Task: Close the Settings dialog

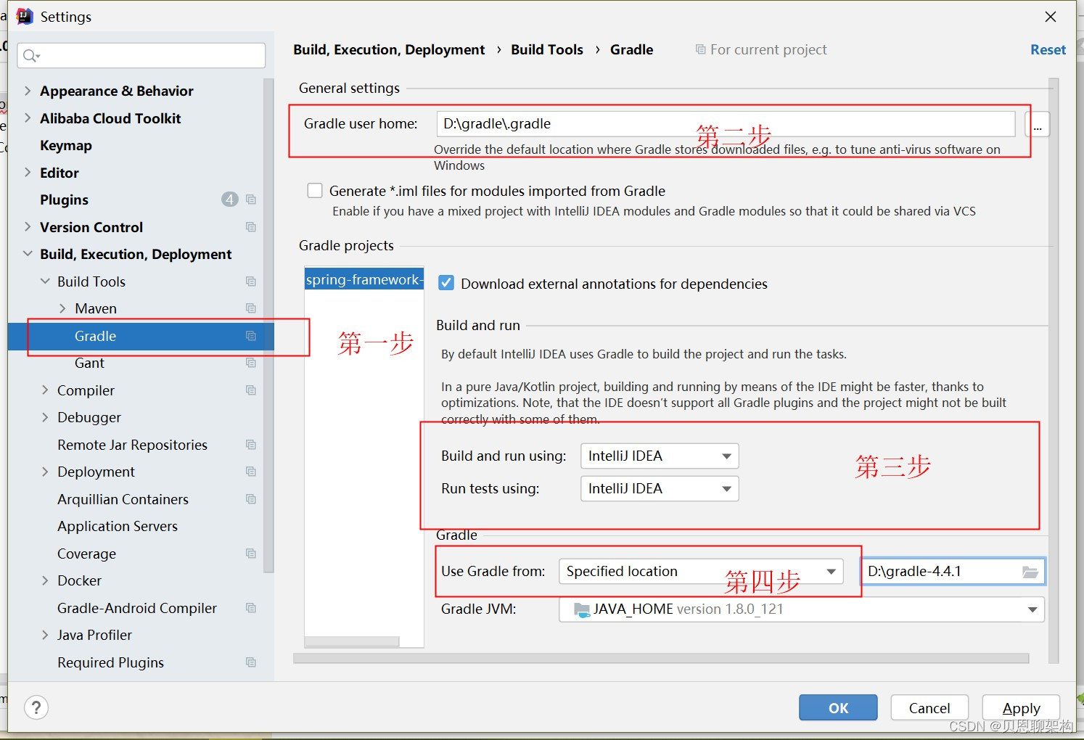Action: [1050, 17]
